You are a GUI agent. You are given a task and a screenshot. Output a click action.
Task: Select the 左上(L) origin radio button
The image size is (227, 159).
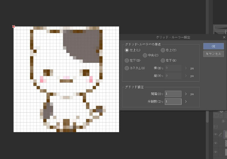(127, 50)
